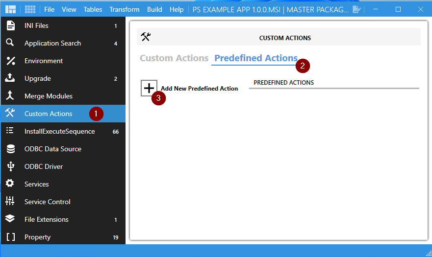Click the Property brackets icon
The width and height of the screenshot is (432, 257).
coord(10,237)
